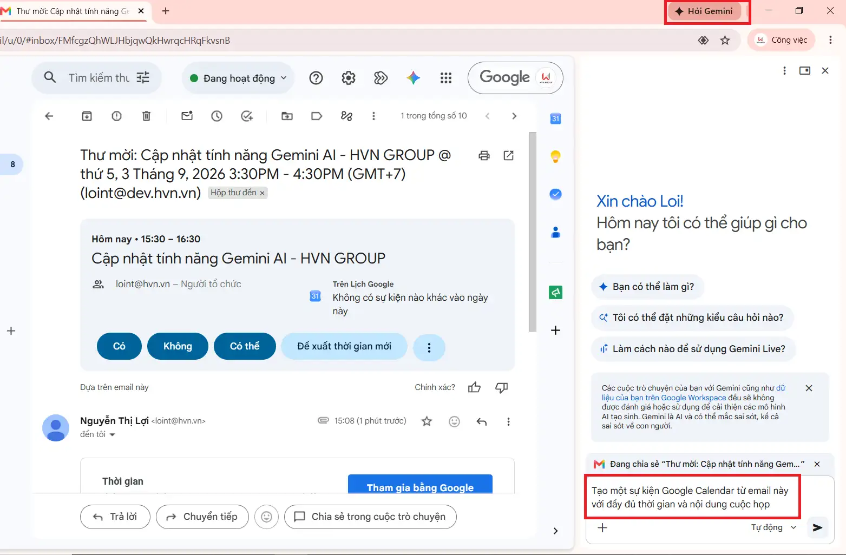Viewport: 846px width, 555px height.
Task: Click the Tìm kiếm thư search field
Action: coord(99,78)
